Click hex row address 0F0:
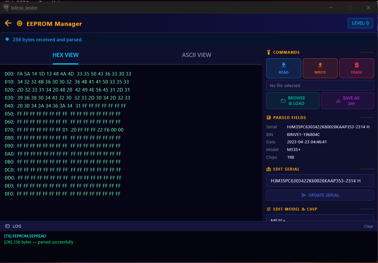Viewport: 378px width, 263px height. (x=9, y=194)
